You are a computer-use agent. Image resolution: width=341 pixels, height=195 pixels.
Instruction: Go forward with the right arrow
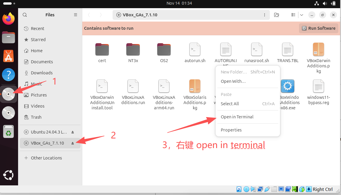[x=100, y=15]
